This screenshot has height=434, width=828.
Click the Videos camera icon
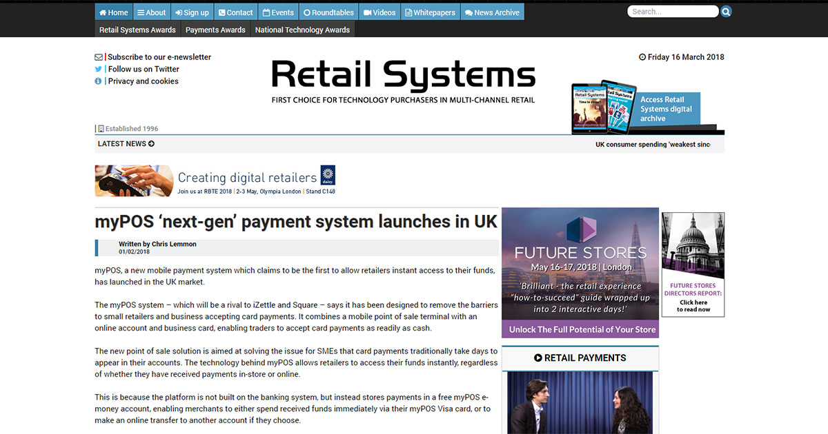(x=368, y=12)
